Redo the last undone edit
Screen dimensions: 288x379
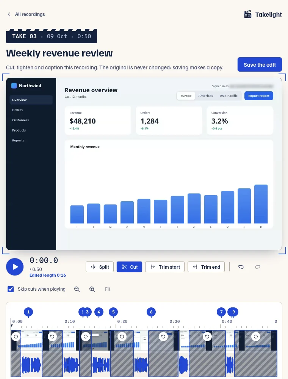(258, 267)
